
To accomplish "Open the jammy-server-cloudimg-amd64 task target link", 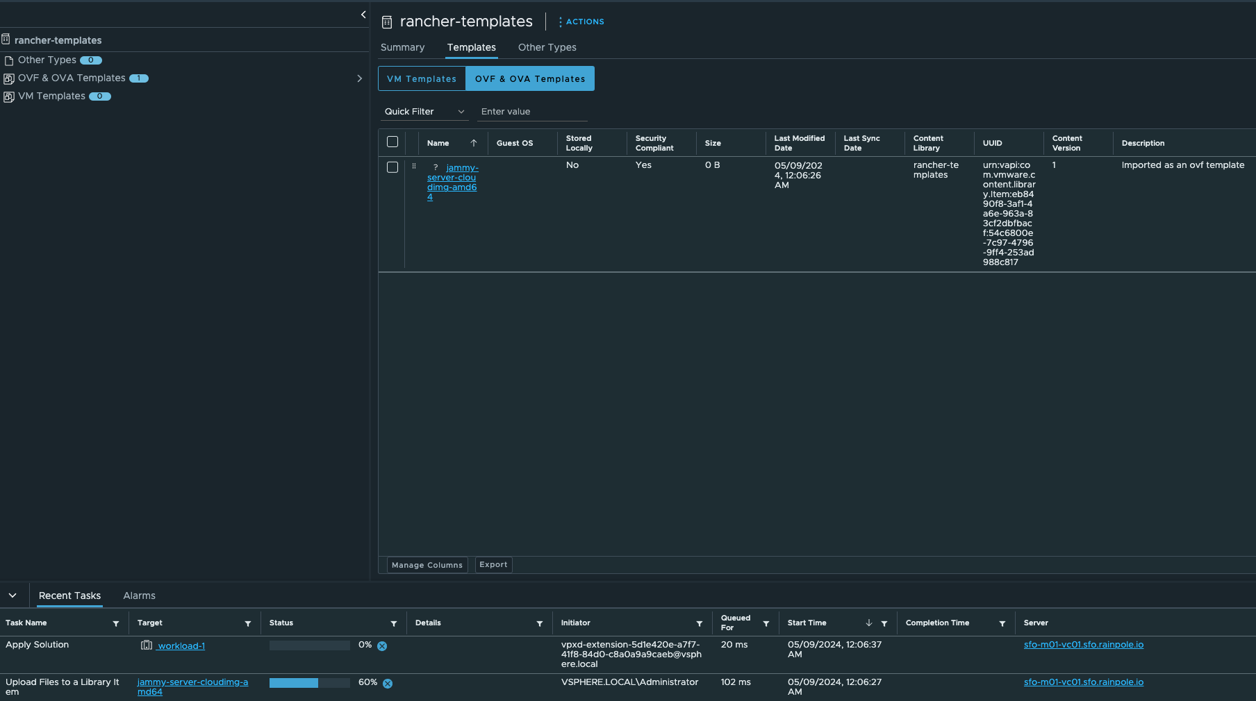I will (x=192, y=687).
